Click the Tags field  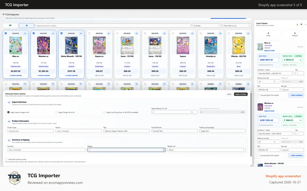(x=126, y=131)
